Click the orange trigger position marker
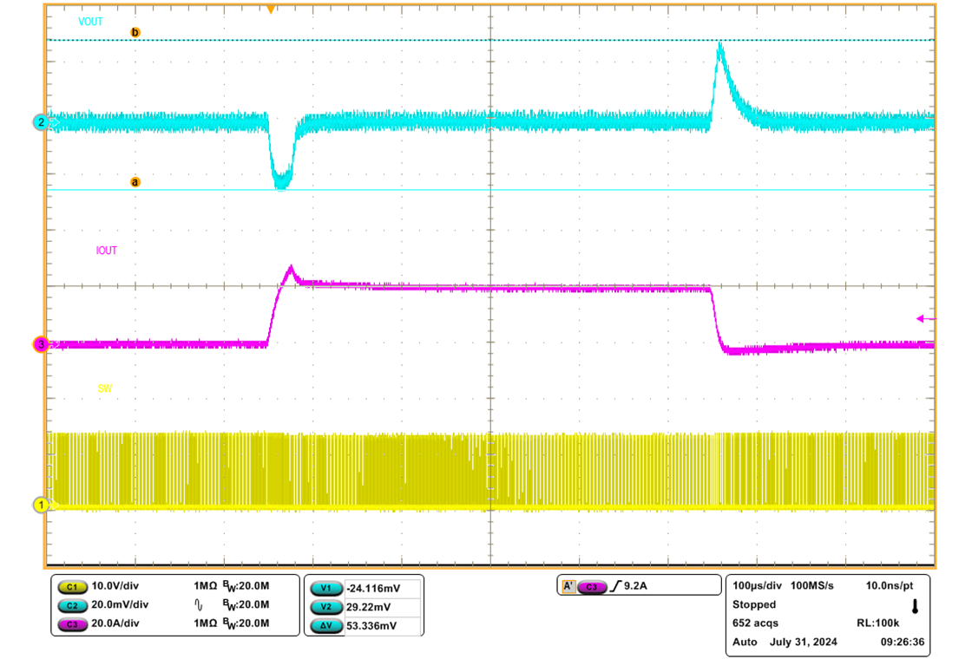The height and width of the screenshot is (659, 972). tap(271, 9)
